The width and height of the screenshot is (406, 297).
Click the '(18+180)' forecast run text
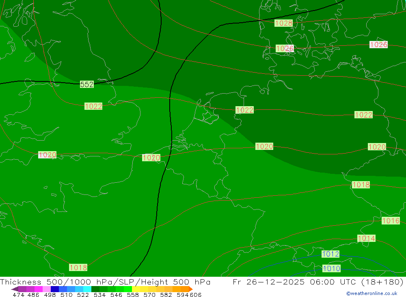click(382, 282)
